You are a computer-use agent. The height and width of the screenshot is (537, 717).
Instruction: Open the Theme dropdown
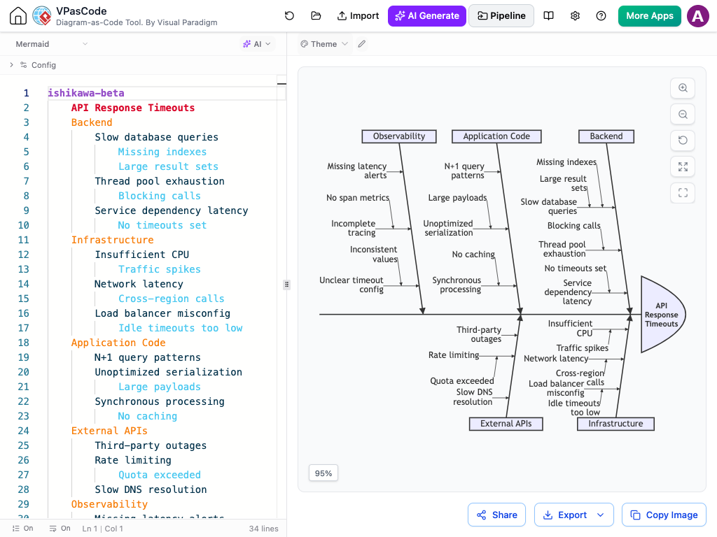324,44
